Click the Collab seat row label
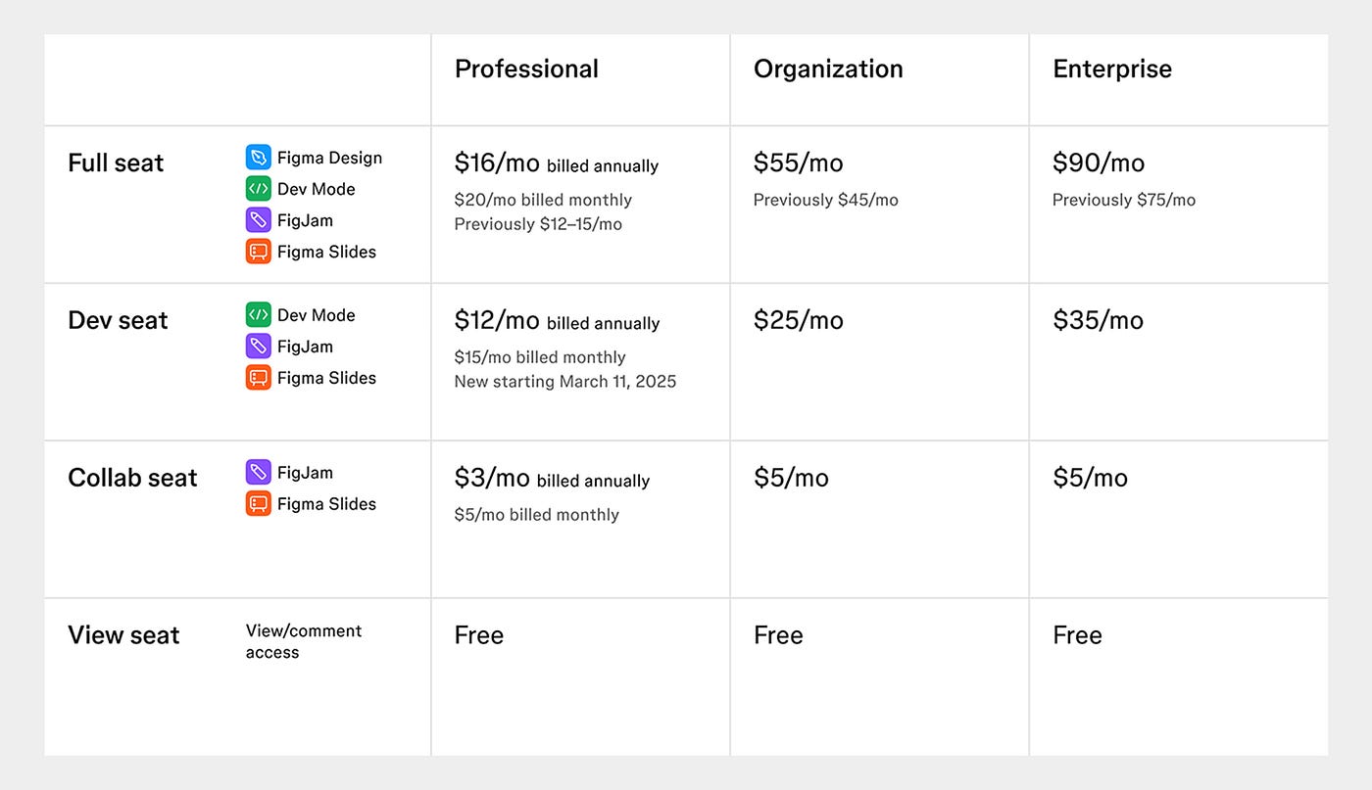Viewport: 1372px width, 790px height. click(132, 478)
